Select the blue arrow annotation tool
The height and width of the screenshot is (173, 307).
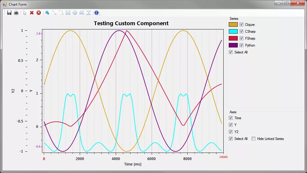tap(47, 13)
